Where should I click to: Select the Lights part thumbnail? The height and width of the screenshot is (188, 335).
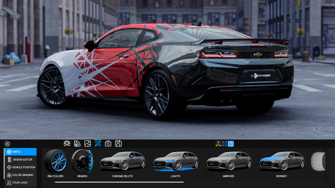coord(176,161)
